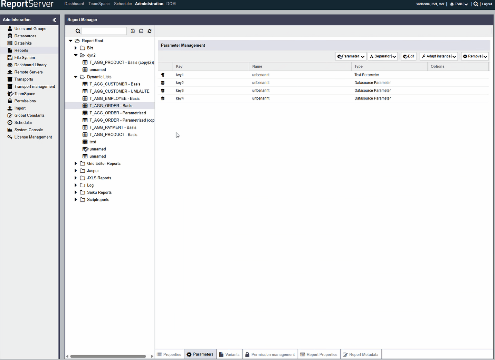Open the System Console module
This screenshot has height=360, width=495.
(28, 130)
